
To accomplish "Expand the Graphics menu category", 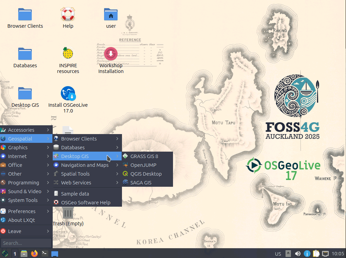I will click(26, 148).
